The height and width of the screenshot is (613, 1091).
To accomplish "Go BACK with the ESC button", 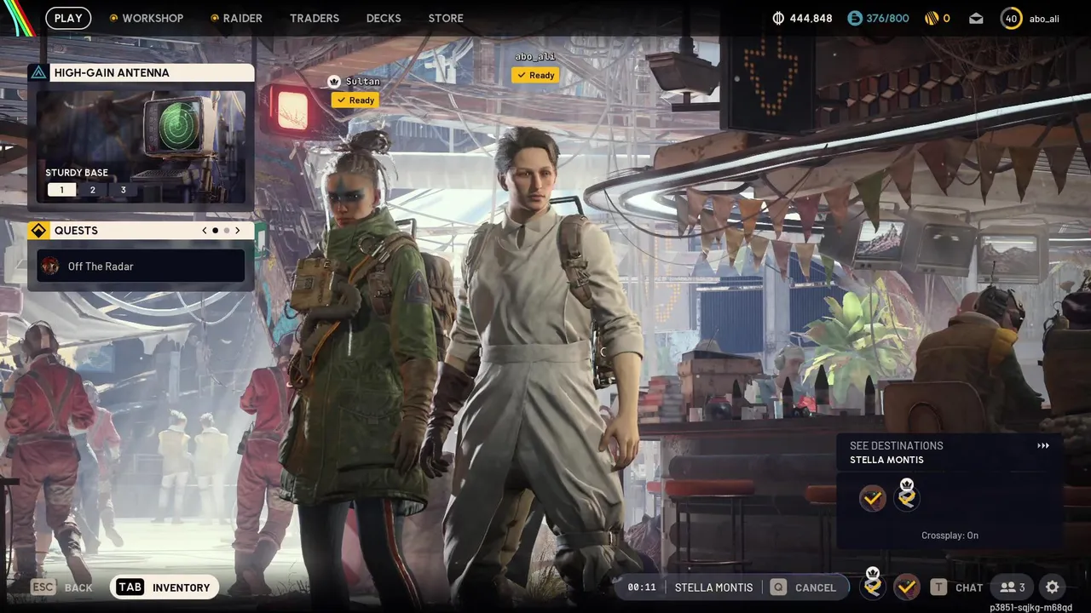I will [62, 587].
